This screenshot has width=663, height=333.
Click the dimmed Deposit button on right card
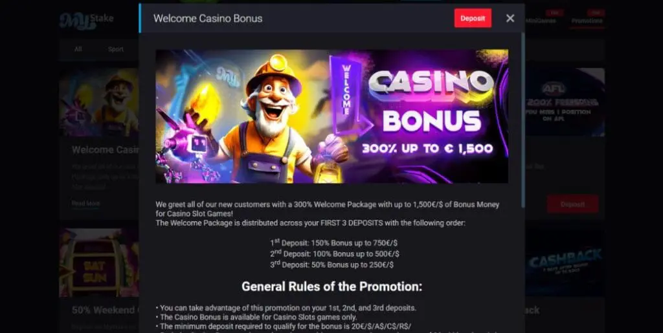[572, 204]
